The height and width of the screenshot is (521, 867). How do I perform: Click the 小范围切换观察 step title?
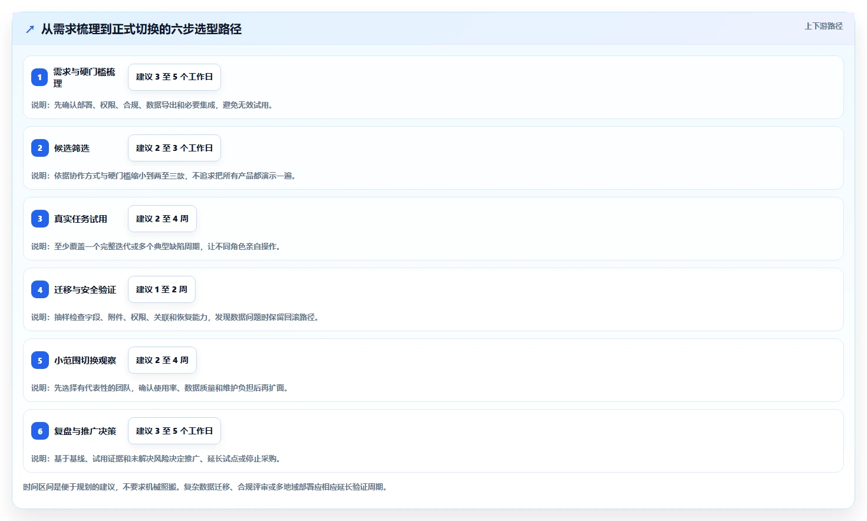coord(85,360)
